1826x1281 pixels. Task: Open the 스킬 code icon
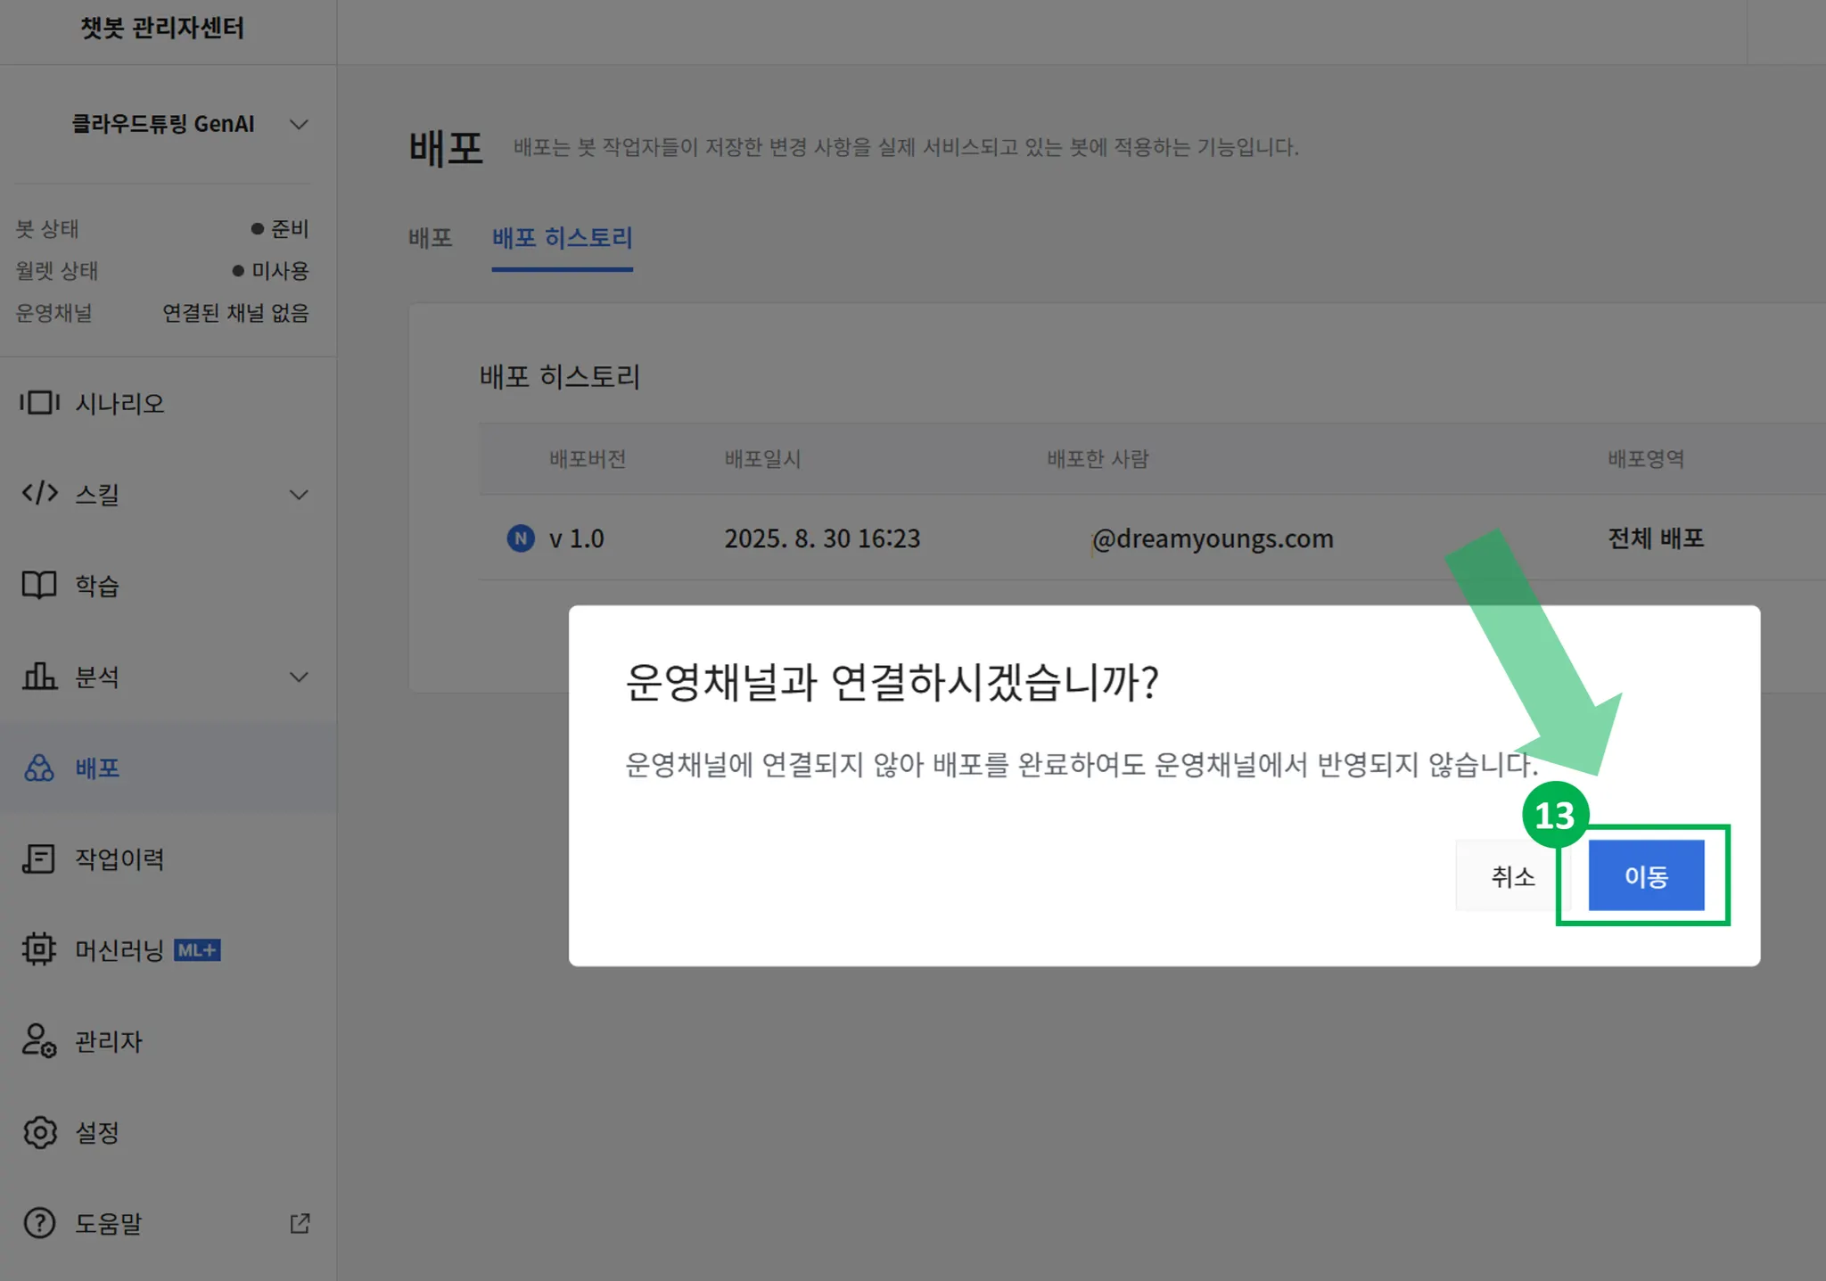point(39,495)
